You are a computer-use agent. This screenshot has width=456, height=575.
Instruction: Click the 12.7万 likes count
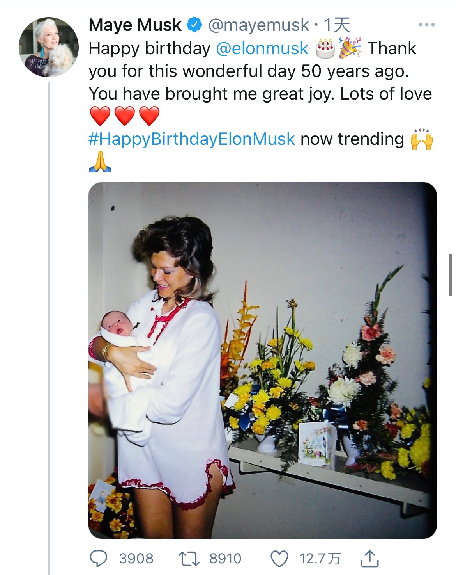tap(320, 558)
